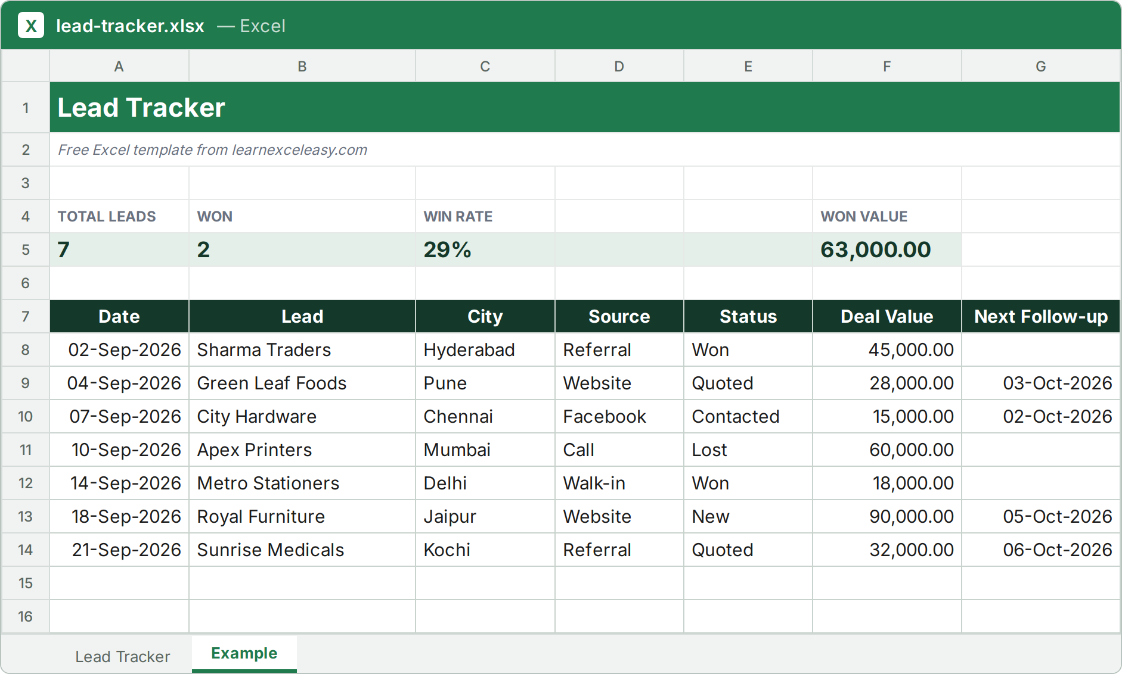The width and height of the screenshot is (1122, 674).
Task: Click the Sharma Traders cell
Action: [302, 350]
